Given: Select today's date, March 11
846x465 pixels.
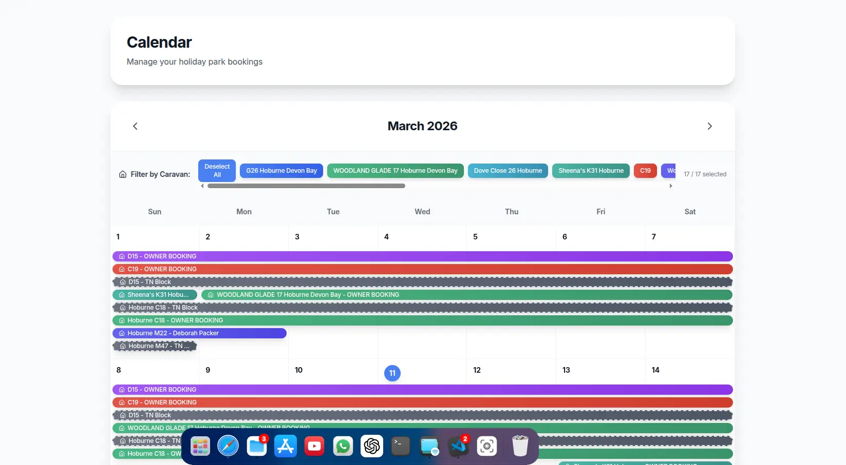Looking at the screenshot, I should (x=392, y=373).
